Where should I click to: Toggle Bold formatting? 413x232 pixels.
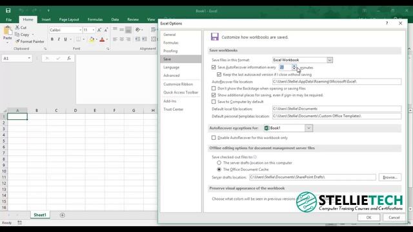tap(52, 39)
